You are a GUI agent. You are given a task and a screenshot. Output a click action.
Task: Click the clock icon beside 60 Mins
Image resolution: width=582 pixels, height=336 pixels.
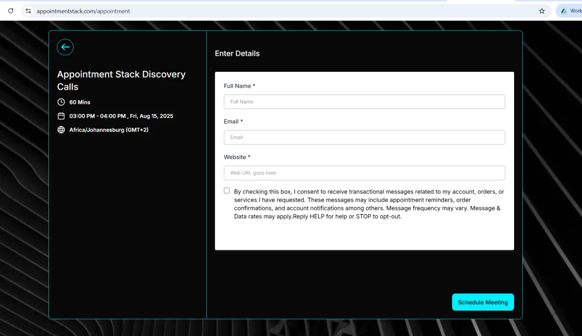coord(61,102)
